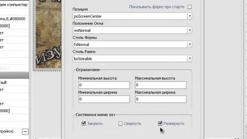Enable 'Показывать форму при старте' checkbox
This screenshot has width=247, height=139.
click(x=189, y=7)
